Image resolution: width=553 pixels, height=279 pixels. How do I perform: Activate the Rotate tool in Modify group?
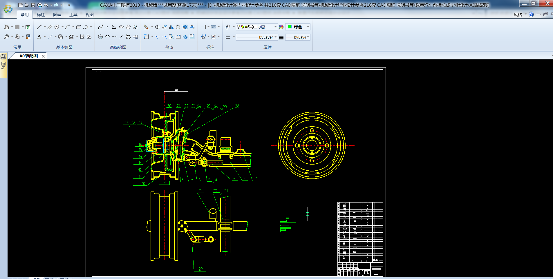178,27
